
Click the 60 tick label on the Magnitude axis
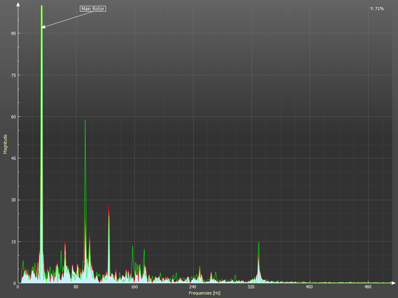pos(13,117)
